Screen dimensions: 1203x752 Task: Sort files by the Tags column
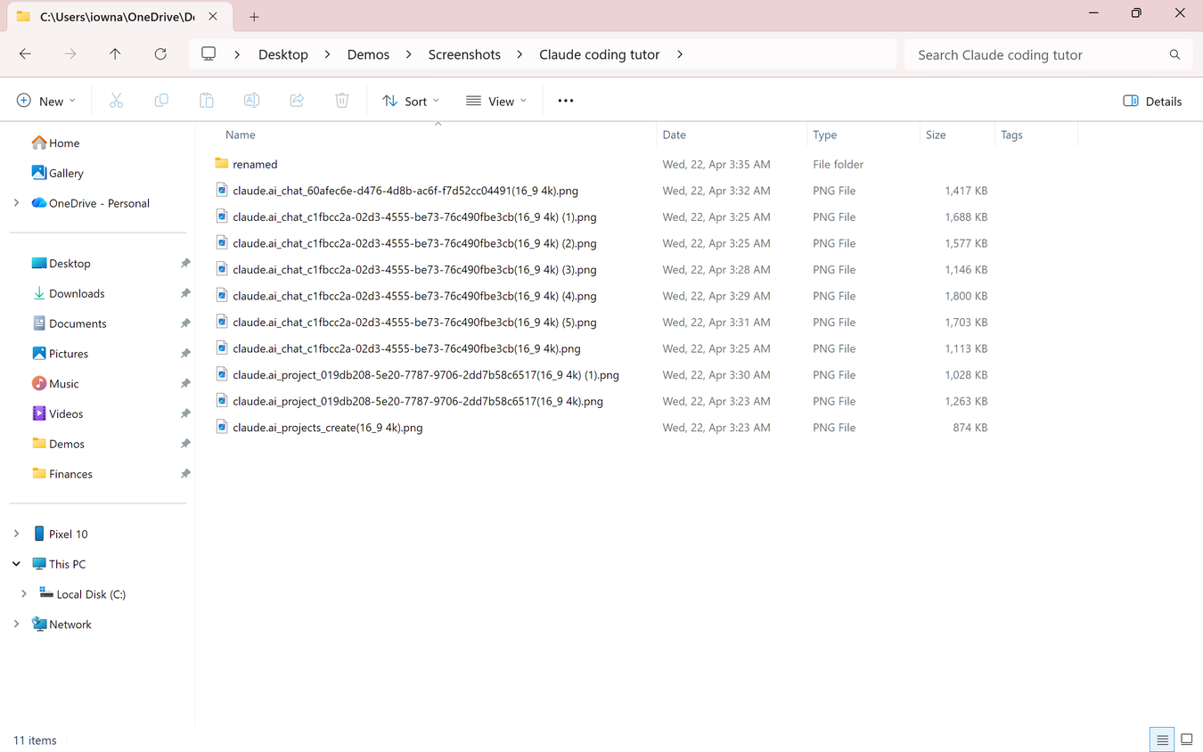[1011, 135]
